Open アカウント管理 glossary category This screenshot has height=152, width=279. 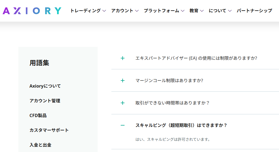[x=45, y=101]
